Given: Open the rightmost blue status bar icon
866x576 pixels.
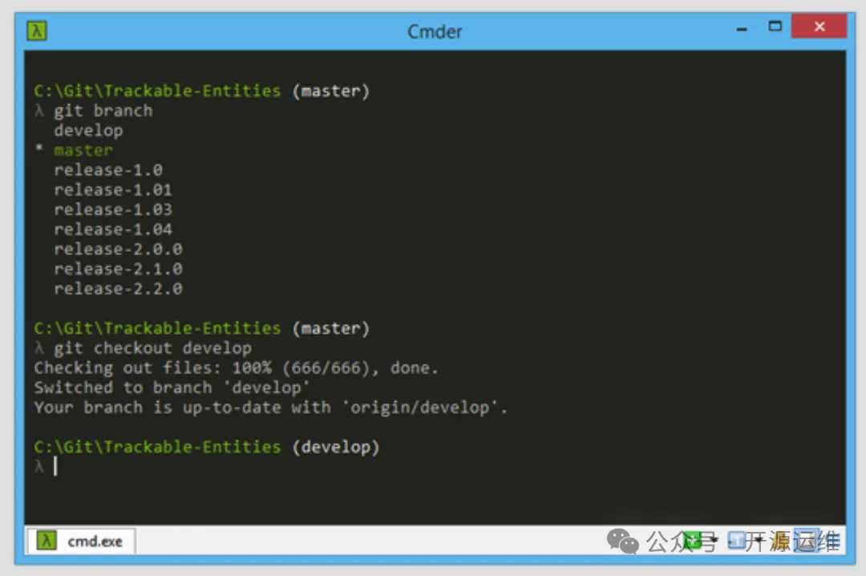Looking at the screenshot, I should click(x=807, y=540).
